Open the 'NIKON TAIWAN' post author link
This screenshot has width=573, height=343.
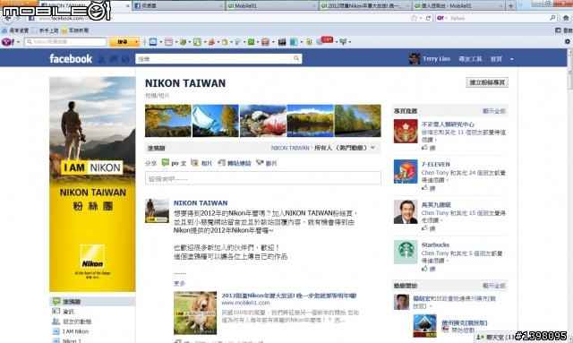[x=201, y=203]
